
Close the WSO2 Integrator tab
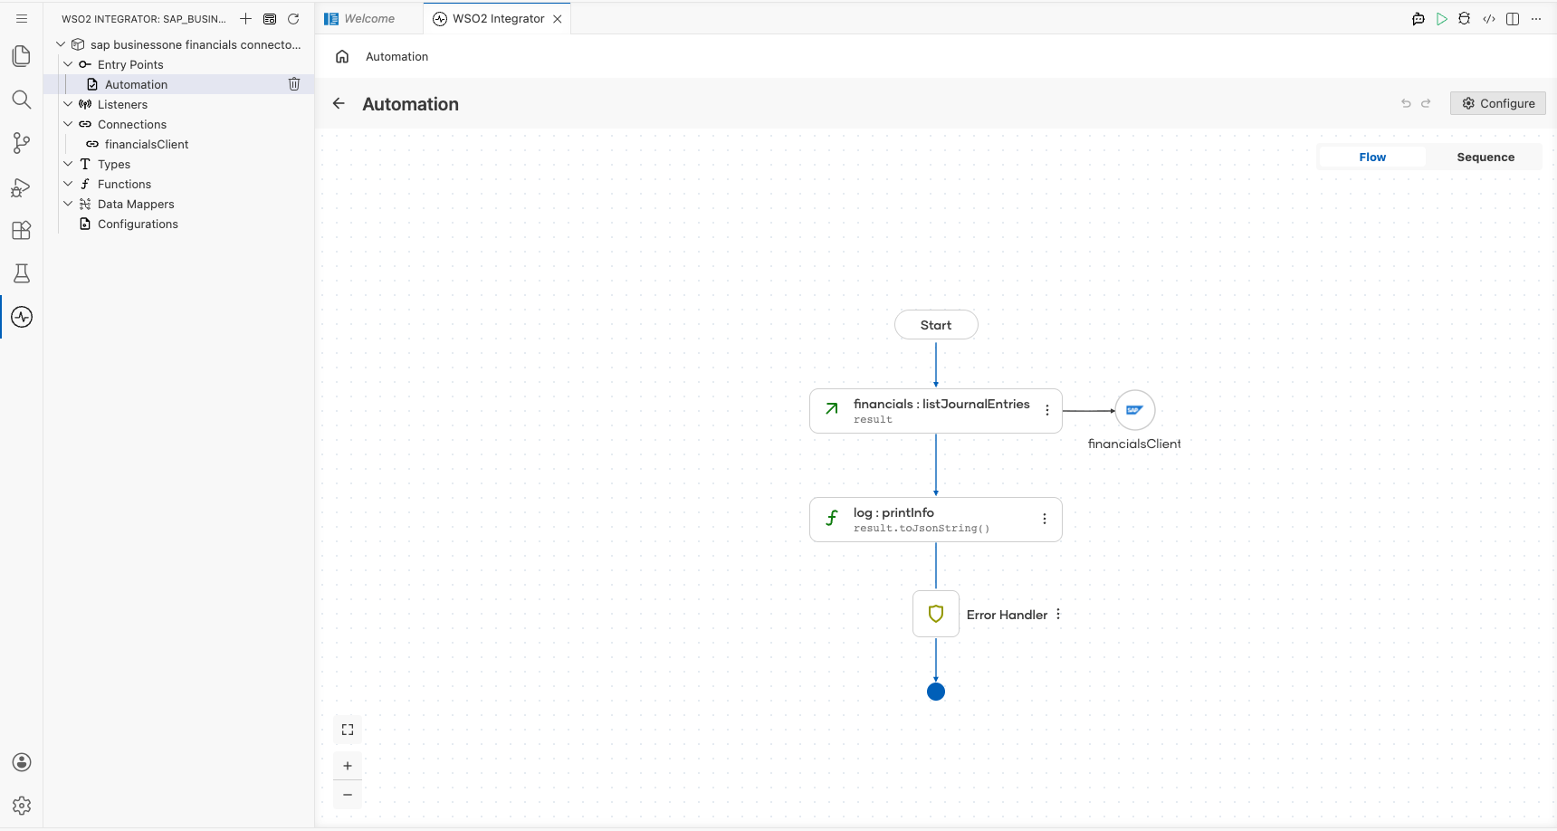point(558,18)
